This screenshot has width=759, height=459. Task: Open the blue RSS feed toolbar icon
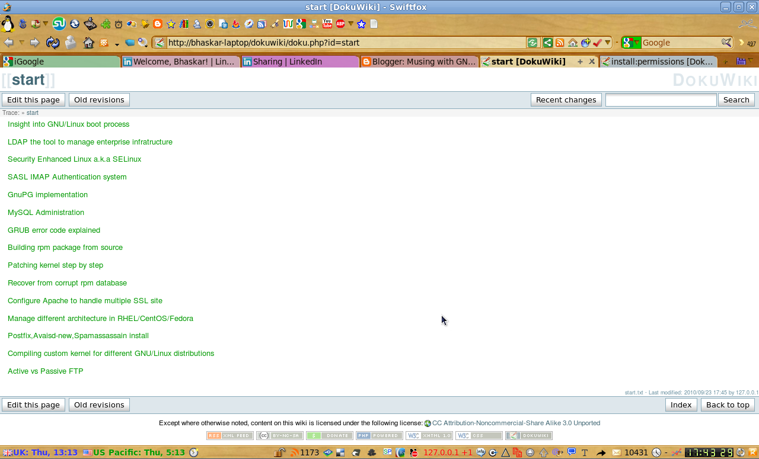tap(261, 24)
